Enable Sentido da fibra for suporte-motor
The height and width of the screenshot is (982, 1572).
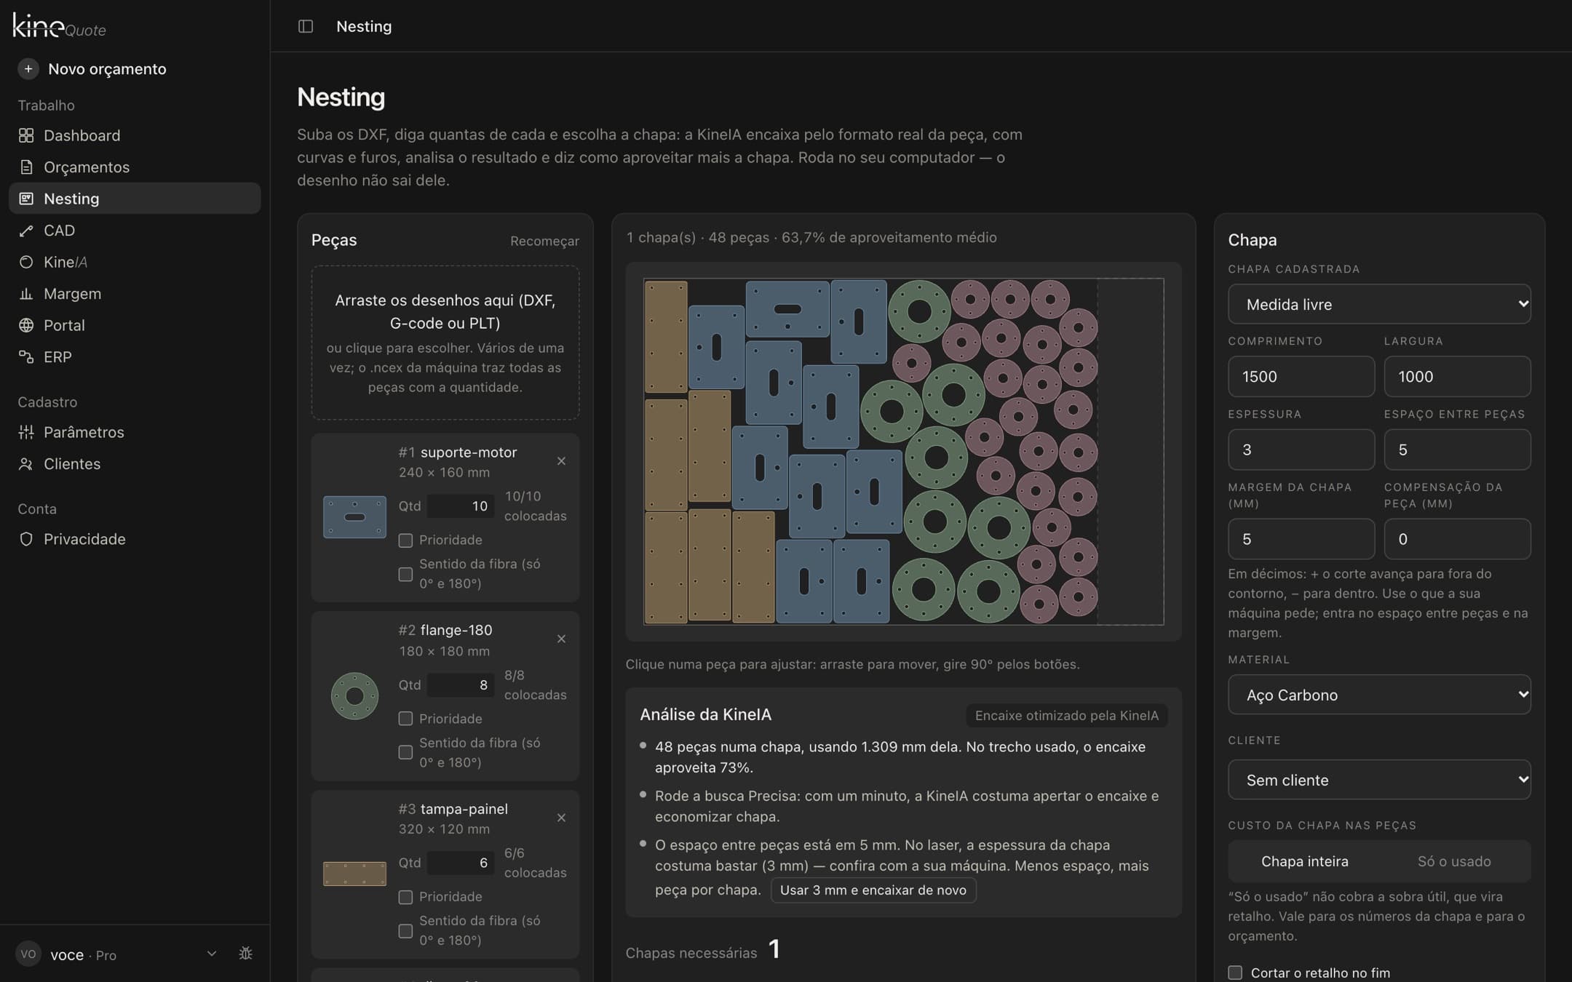405,574
